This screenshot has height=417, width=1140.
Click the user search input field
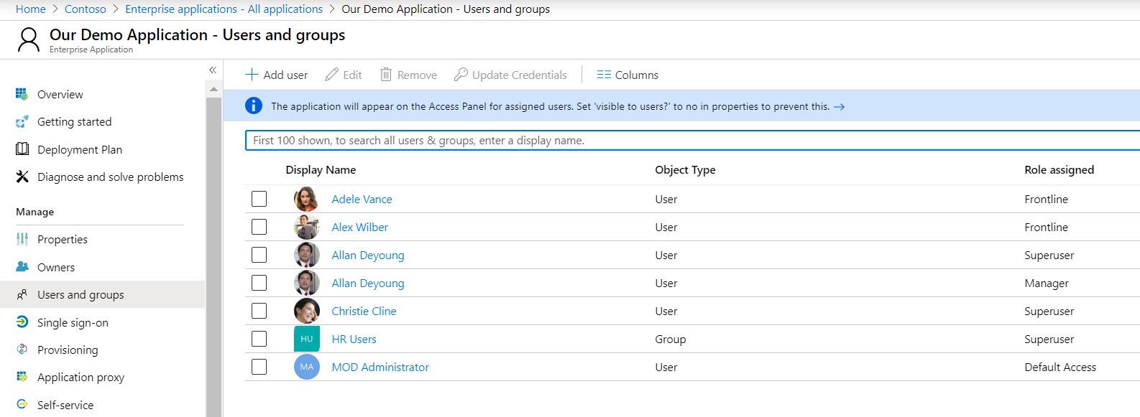690,141
